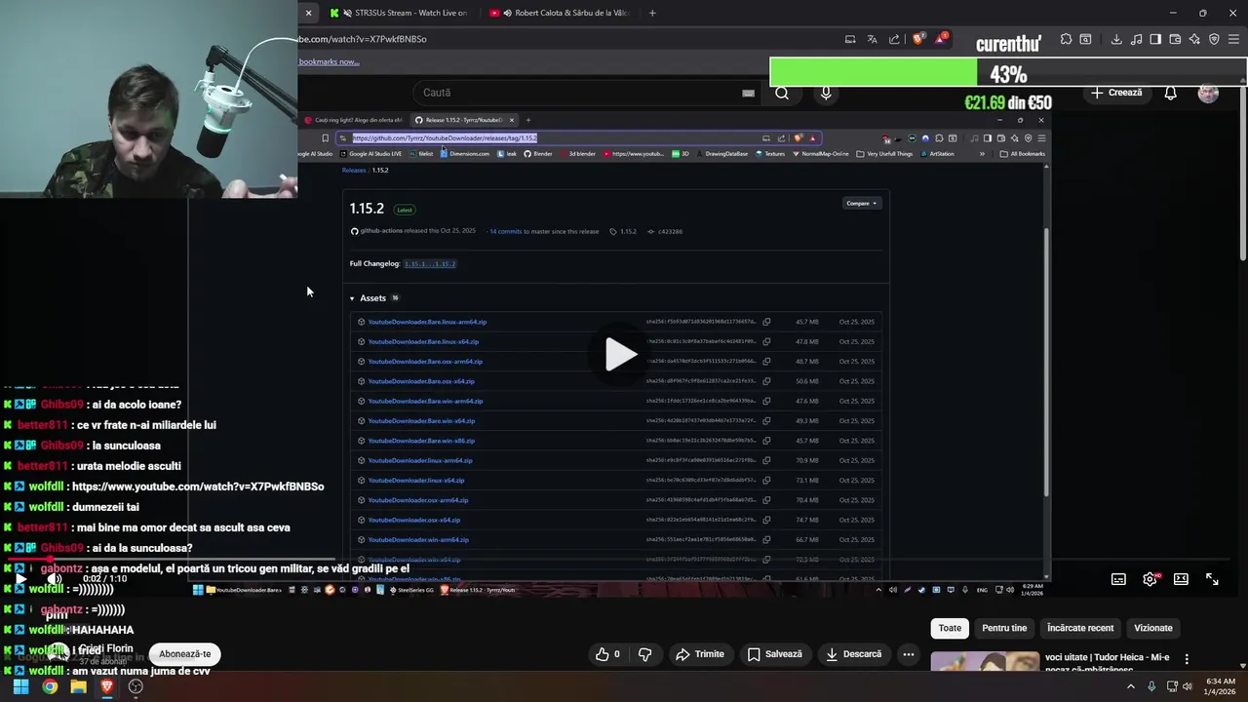The height and width of the screenshot is (702, 1248).
Task: Click YoutubeDownloader.Bare.linux-arm64.zip asset link
Action: click(x=427, y=322)
